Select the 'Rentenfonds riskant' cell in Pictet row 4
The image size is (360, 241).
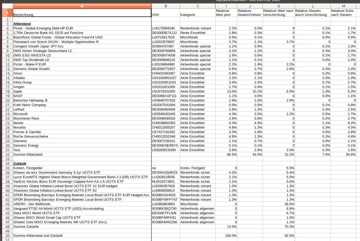pyautogui.click(x=198, y=28)
